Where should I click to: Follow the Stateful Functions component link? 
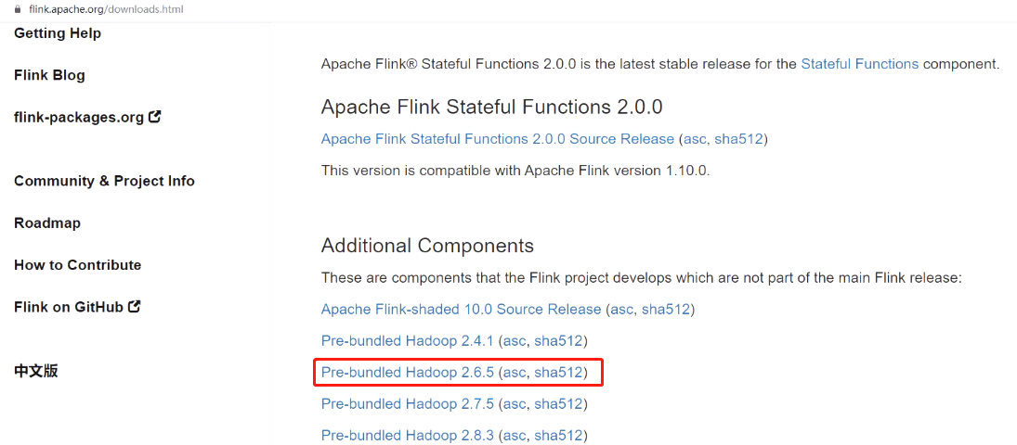[x=859, y=64]
